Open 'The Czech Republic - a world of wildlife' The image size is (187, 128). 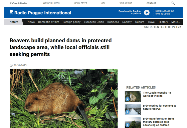point(157,94)
